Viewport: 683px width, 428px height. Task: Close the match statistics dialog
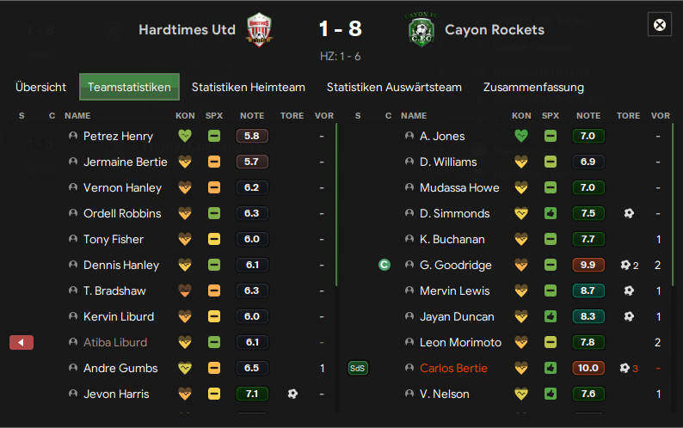[660, 25]
